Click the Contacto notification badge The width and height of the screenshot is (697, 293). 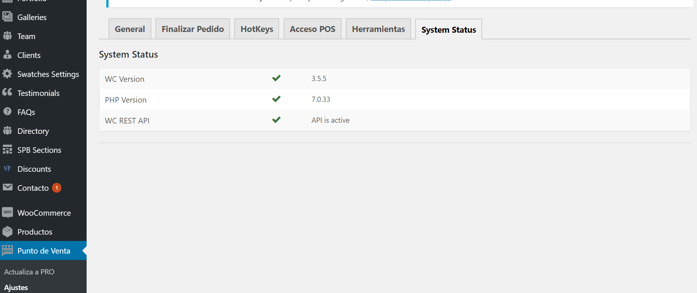click(x=57, y=188)
